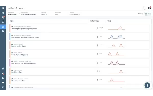Click the trend sparkline for Traveling to Japan
Screen dimensions: 153x96
click(116, 28)
